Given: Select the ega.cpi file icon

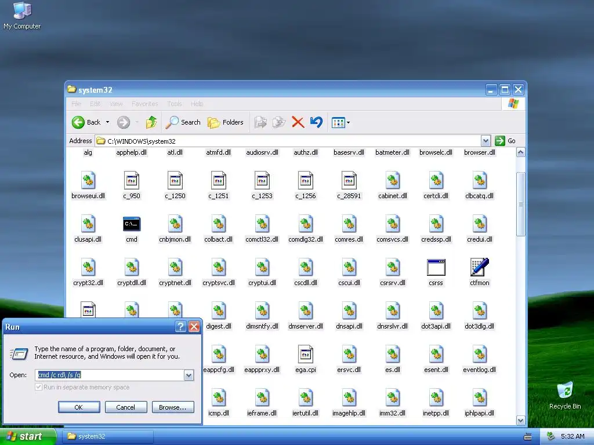Looking at the screenshot, I should pyautogui.click(x=305, y=354).
